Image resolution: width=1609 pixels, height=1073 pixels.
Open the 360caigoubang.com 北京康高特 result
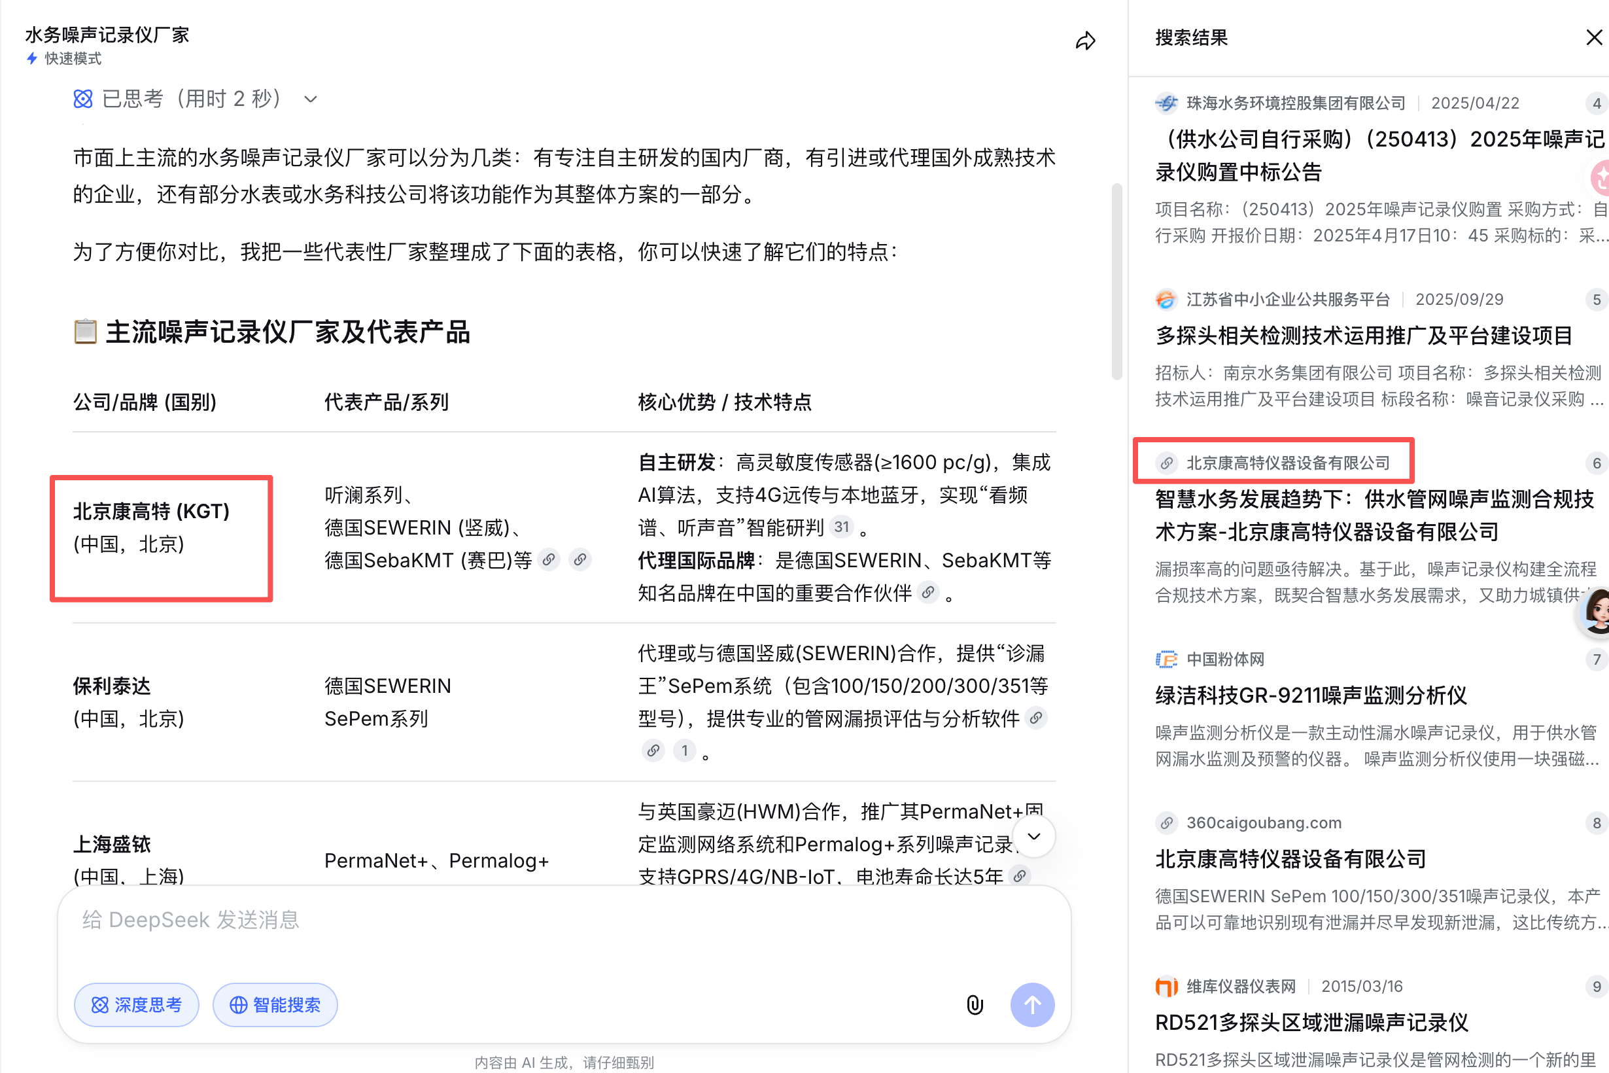[x=1290, y=859]
